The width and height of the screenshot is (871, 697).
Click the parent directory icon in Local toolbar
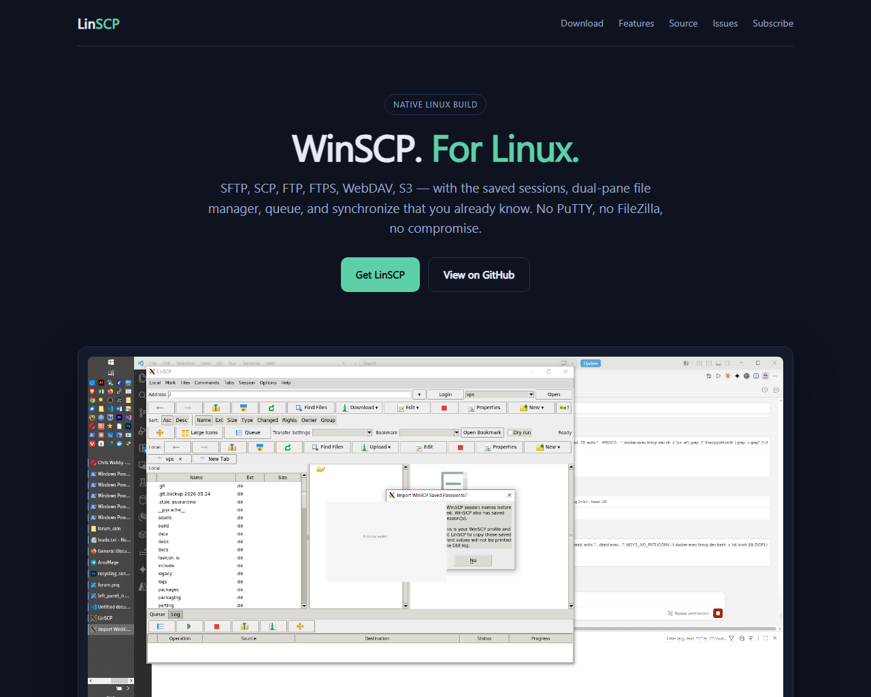[233, 447]
